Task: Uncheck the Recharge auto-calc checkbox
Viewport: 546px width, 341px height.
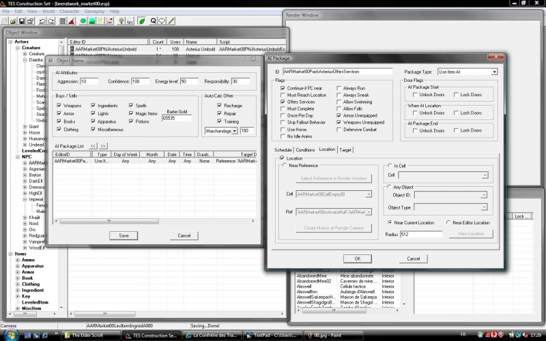Action: tap(219, 105)
